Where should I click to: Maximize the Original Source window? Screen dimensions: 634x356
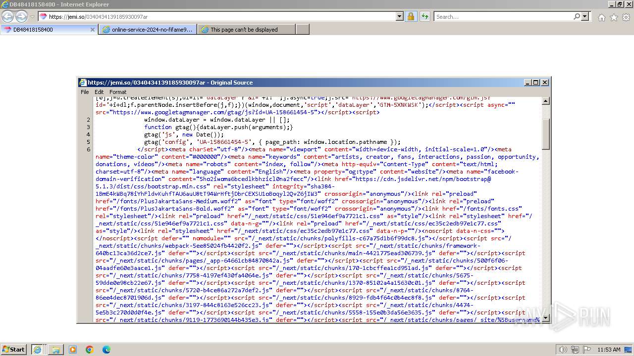pyautogui.click(x=536, y=83)
